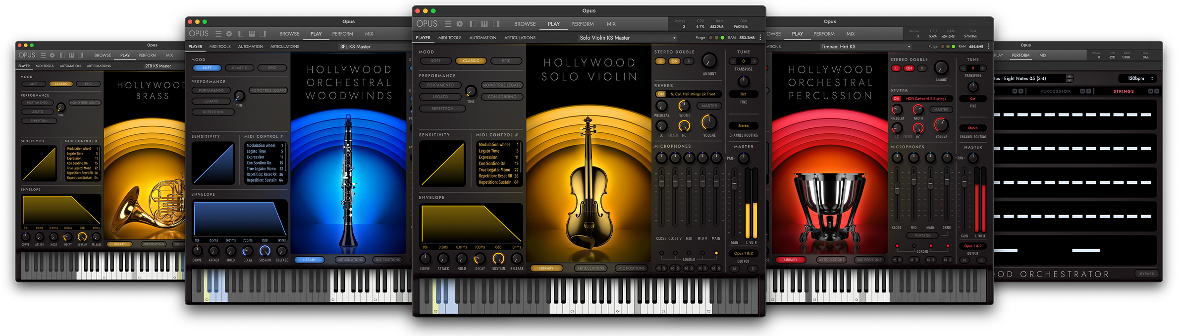Enable the Con Sordino performance option
This screenshot has width=1179, height=336.
click(x=502, y=97)
